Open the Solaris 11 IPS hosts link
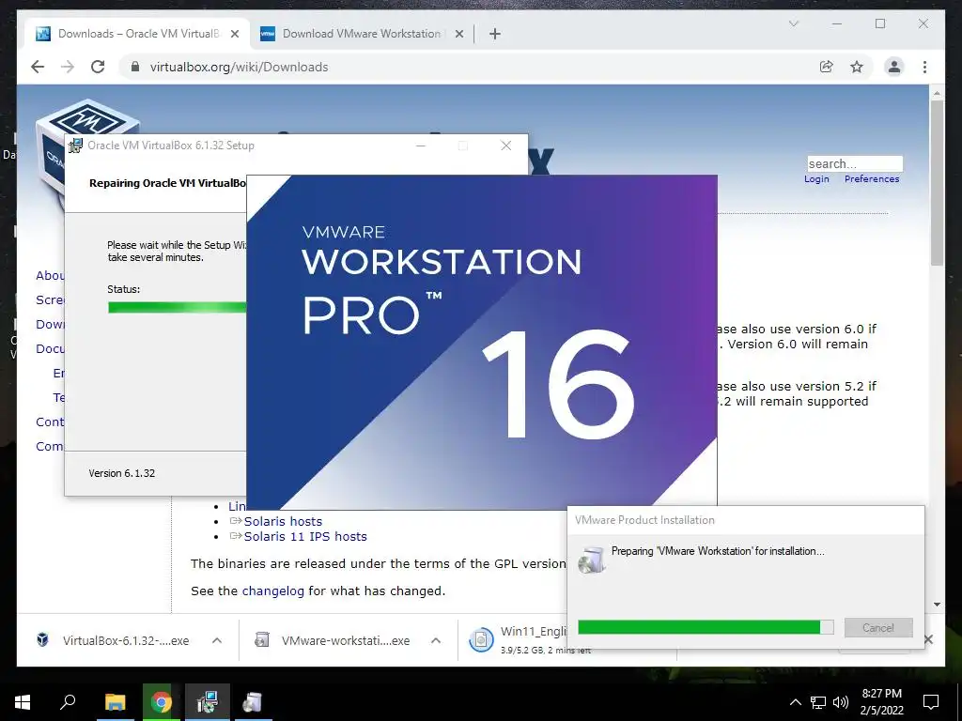 (x=305, y=537)
